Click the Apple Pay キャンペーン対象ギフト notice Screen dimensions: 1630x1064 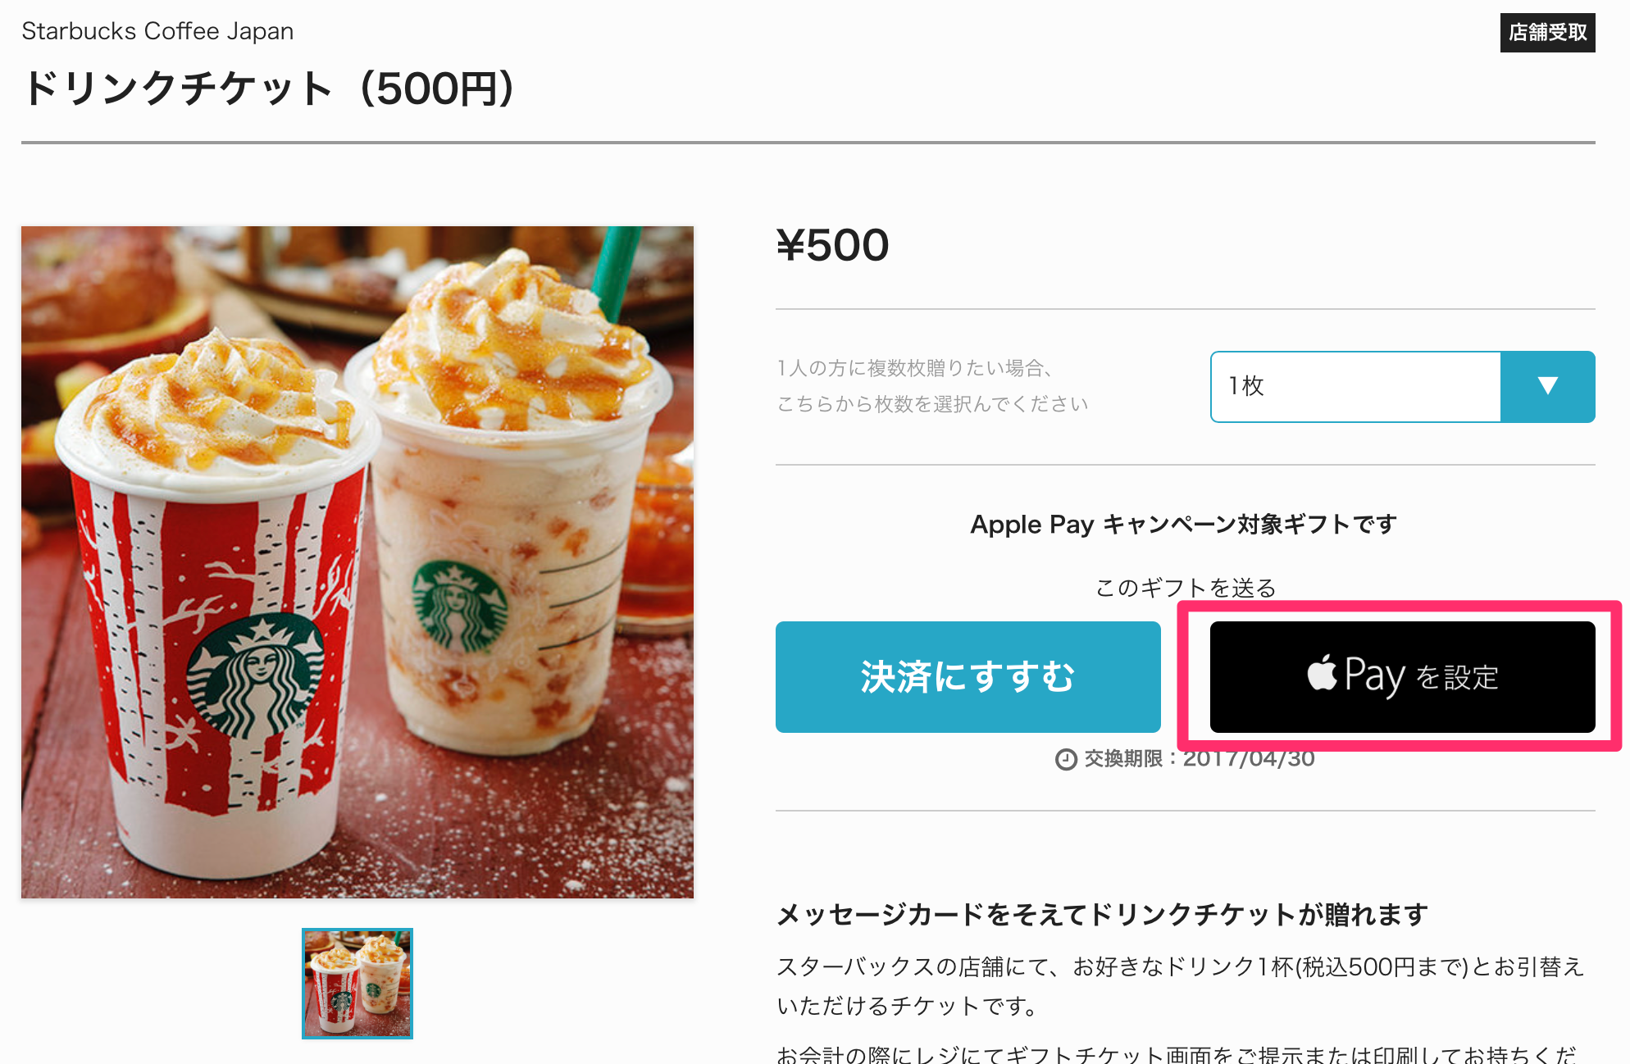1184,525
